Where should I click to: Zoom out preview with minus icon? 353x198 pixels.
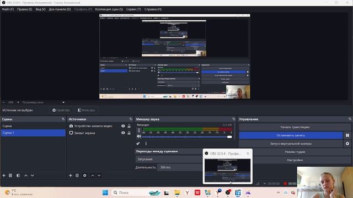pos(4,102)
